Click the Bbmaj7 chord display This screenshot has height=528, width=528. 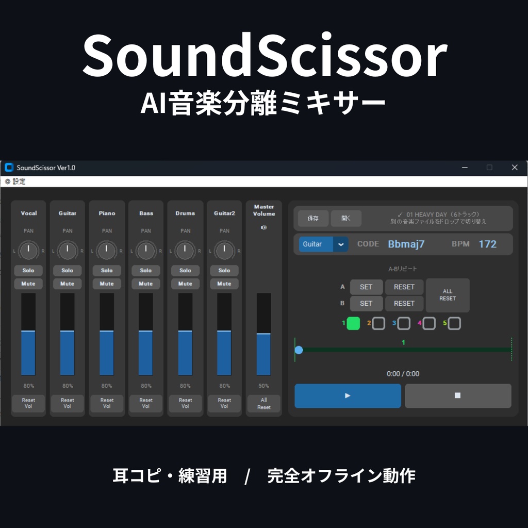[406, 244]
